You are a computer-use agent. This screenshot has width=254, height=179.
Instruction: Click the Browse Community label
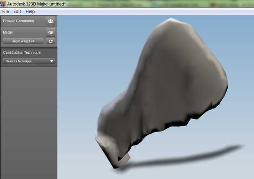tap(18, 21)
